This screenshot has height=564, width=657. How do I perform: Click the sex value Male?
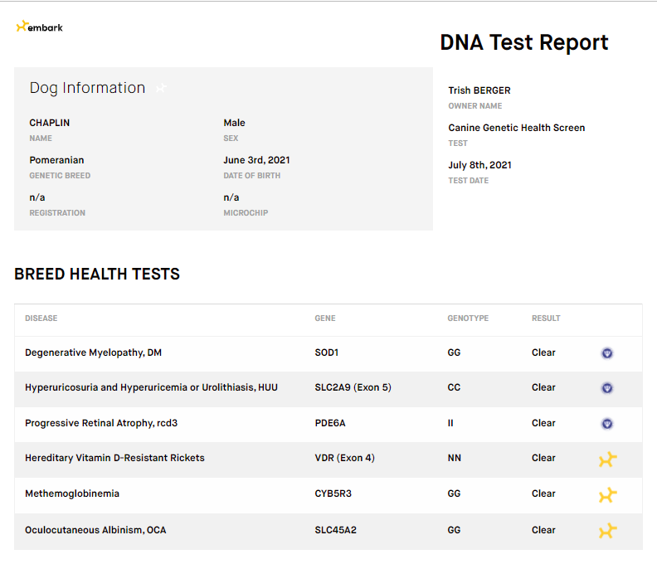point(234,123)
